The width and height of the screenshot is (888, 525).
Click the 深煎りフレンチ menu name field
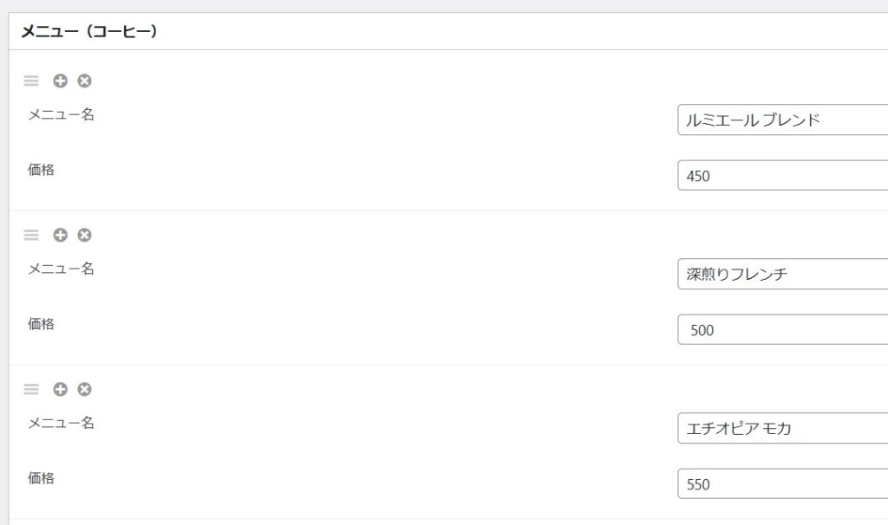783,274
